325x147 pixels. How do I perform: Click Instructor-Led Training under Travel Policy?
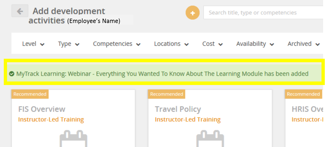188,119
